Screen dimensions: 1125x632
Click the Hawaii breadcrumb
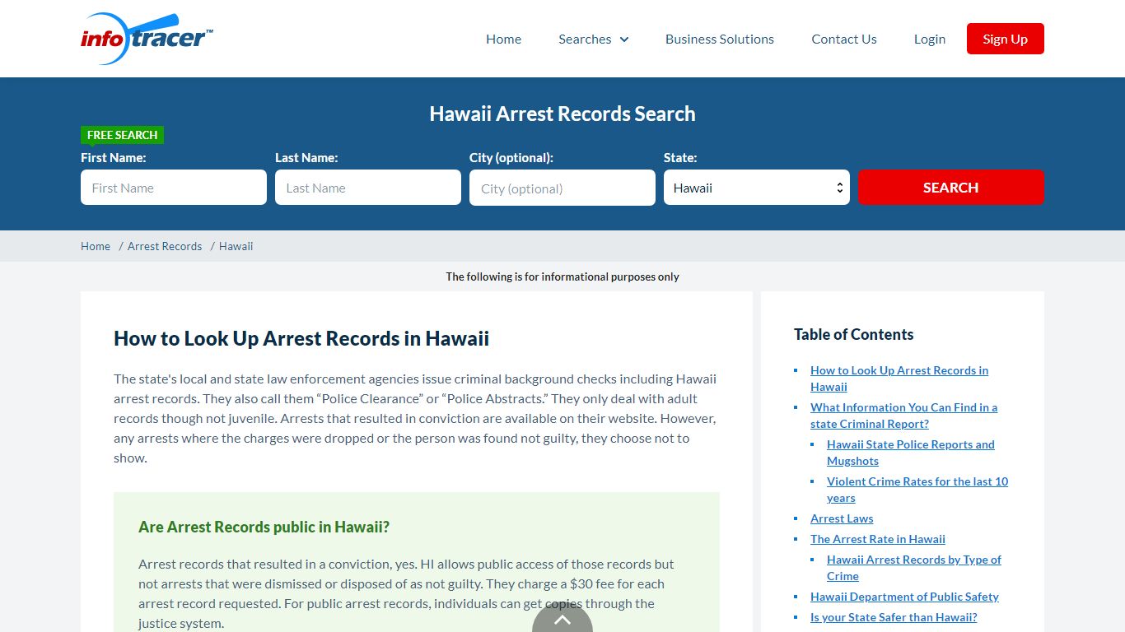(236, 246)
